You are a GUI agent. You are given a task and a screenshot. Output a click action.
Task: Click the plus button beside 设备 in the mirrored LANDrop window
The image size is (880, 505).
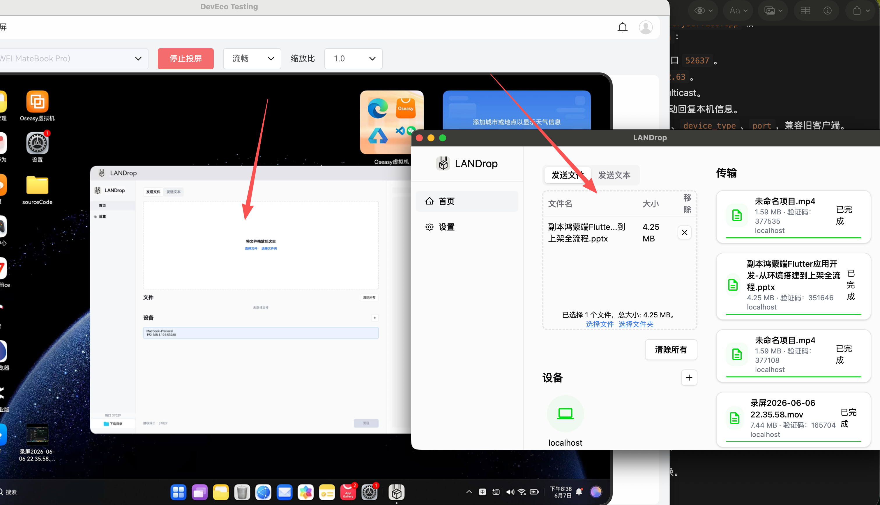pos(374,318)
